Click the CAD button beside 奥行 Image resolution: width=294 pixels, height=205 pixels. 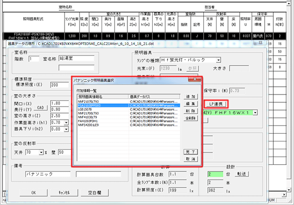(41, 108)
